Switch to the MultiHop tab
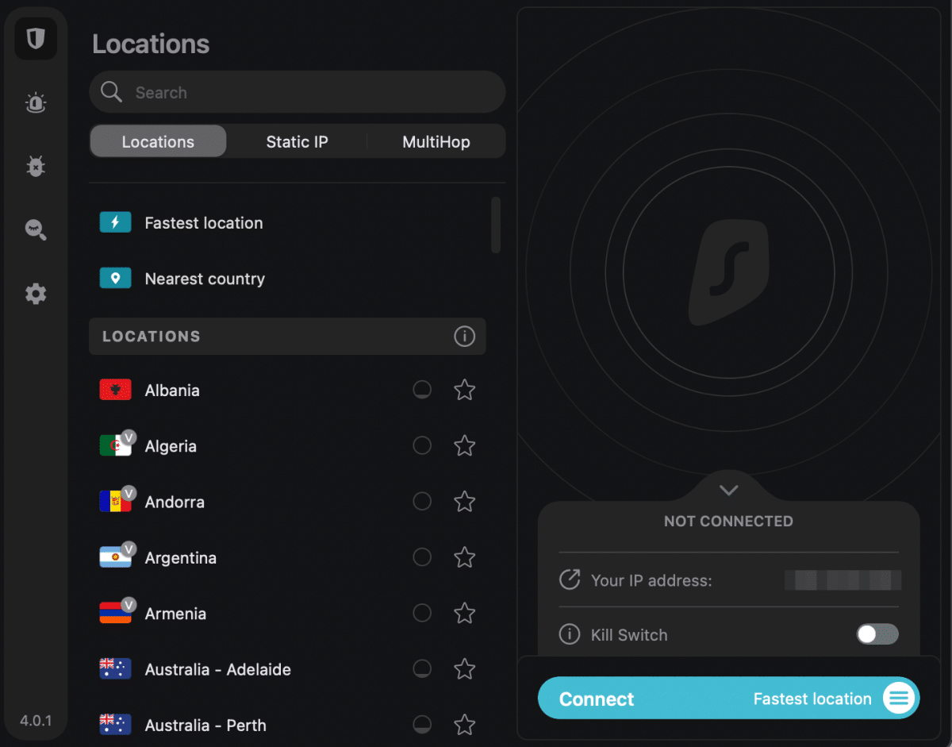The height and width of the screenshot is (747, 952). pyautogui.click(x=436, y=142)
